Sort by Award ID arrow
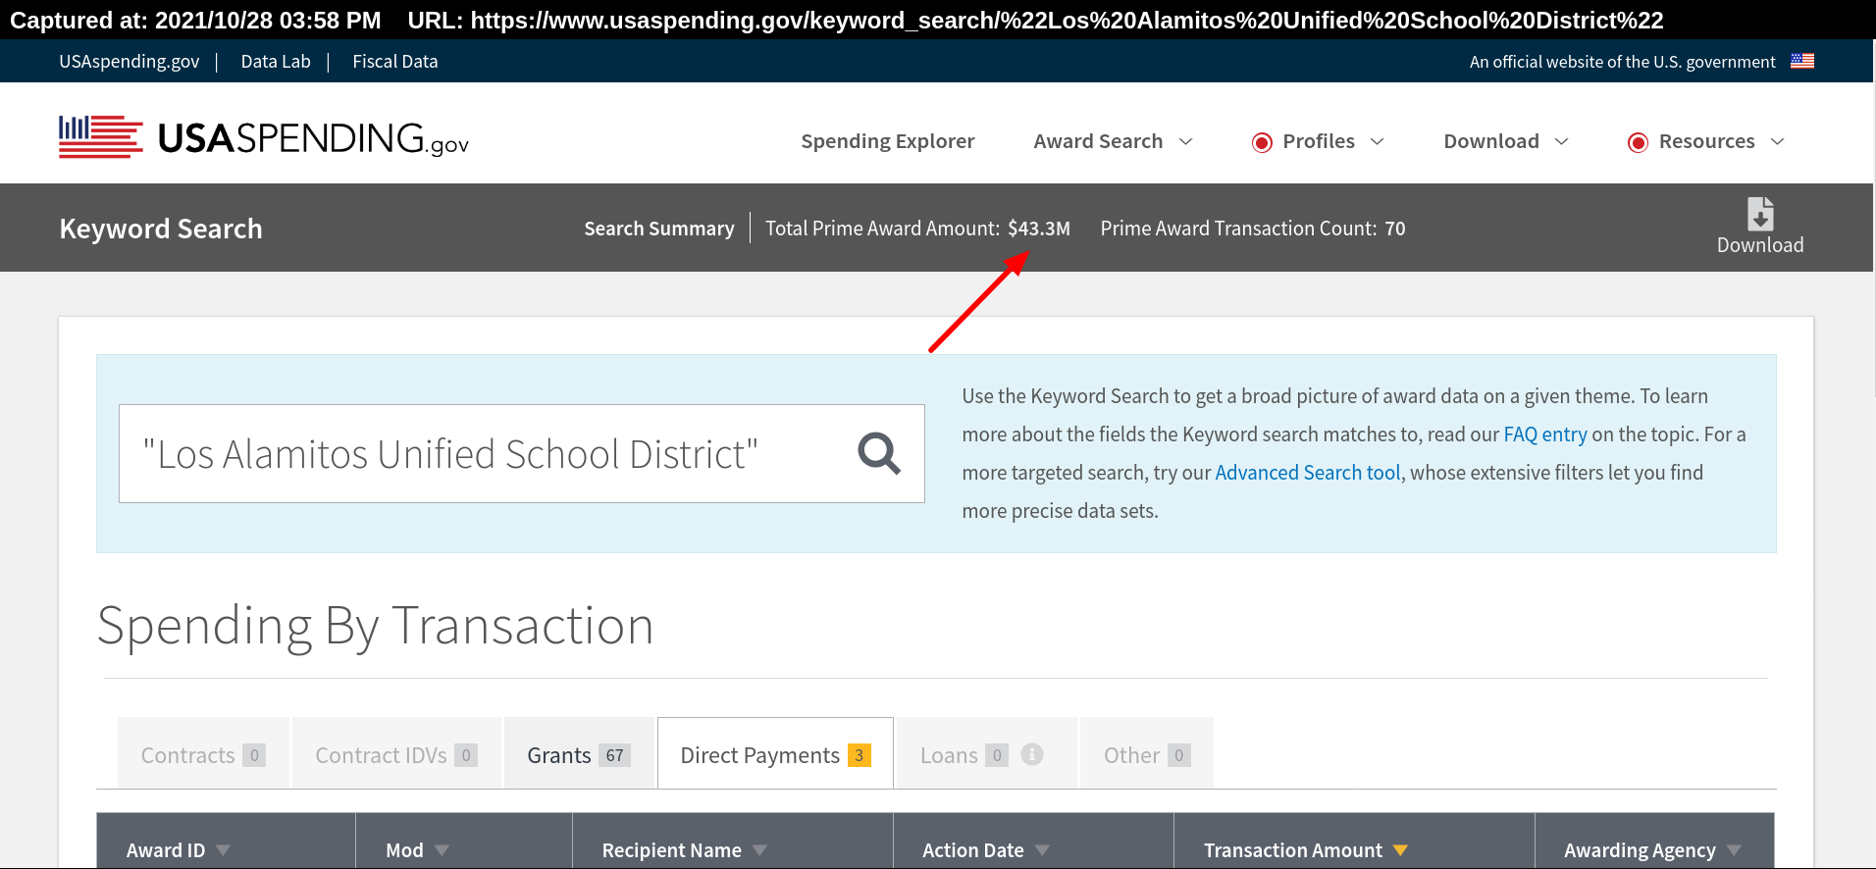Image resolution: width=1876 pixels, height=869 pixels. point(224,850)
